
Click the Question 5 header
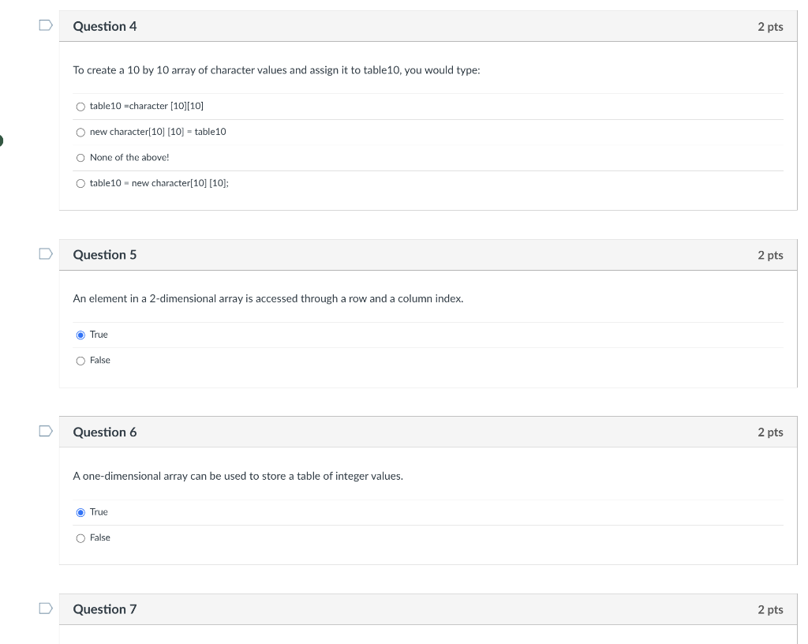pyautogui.click(x=105, y=254)
